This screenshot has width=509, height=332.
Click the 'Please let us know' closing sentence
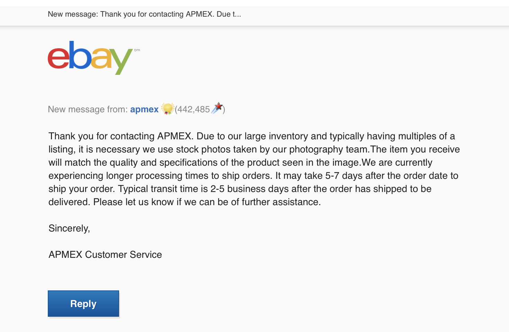[207, 202]
